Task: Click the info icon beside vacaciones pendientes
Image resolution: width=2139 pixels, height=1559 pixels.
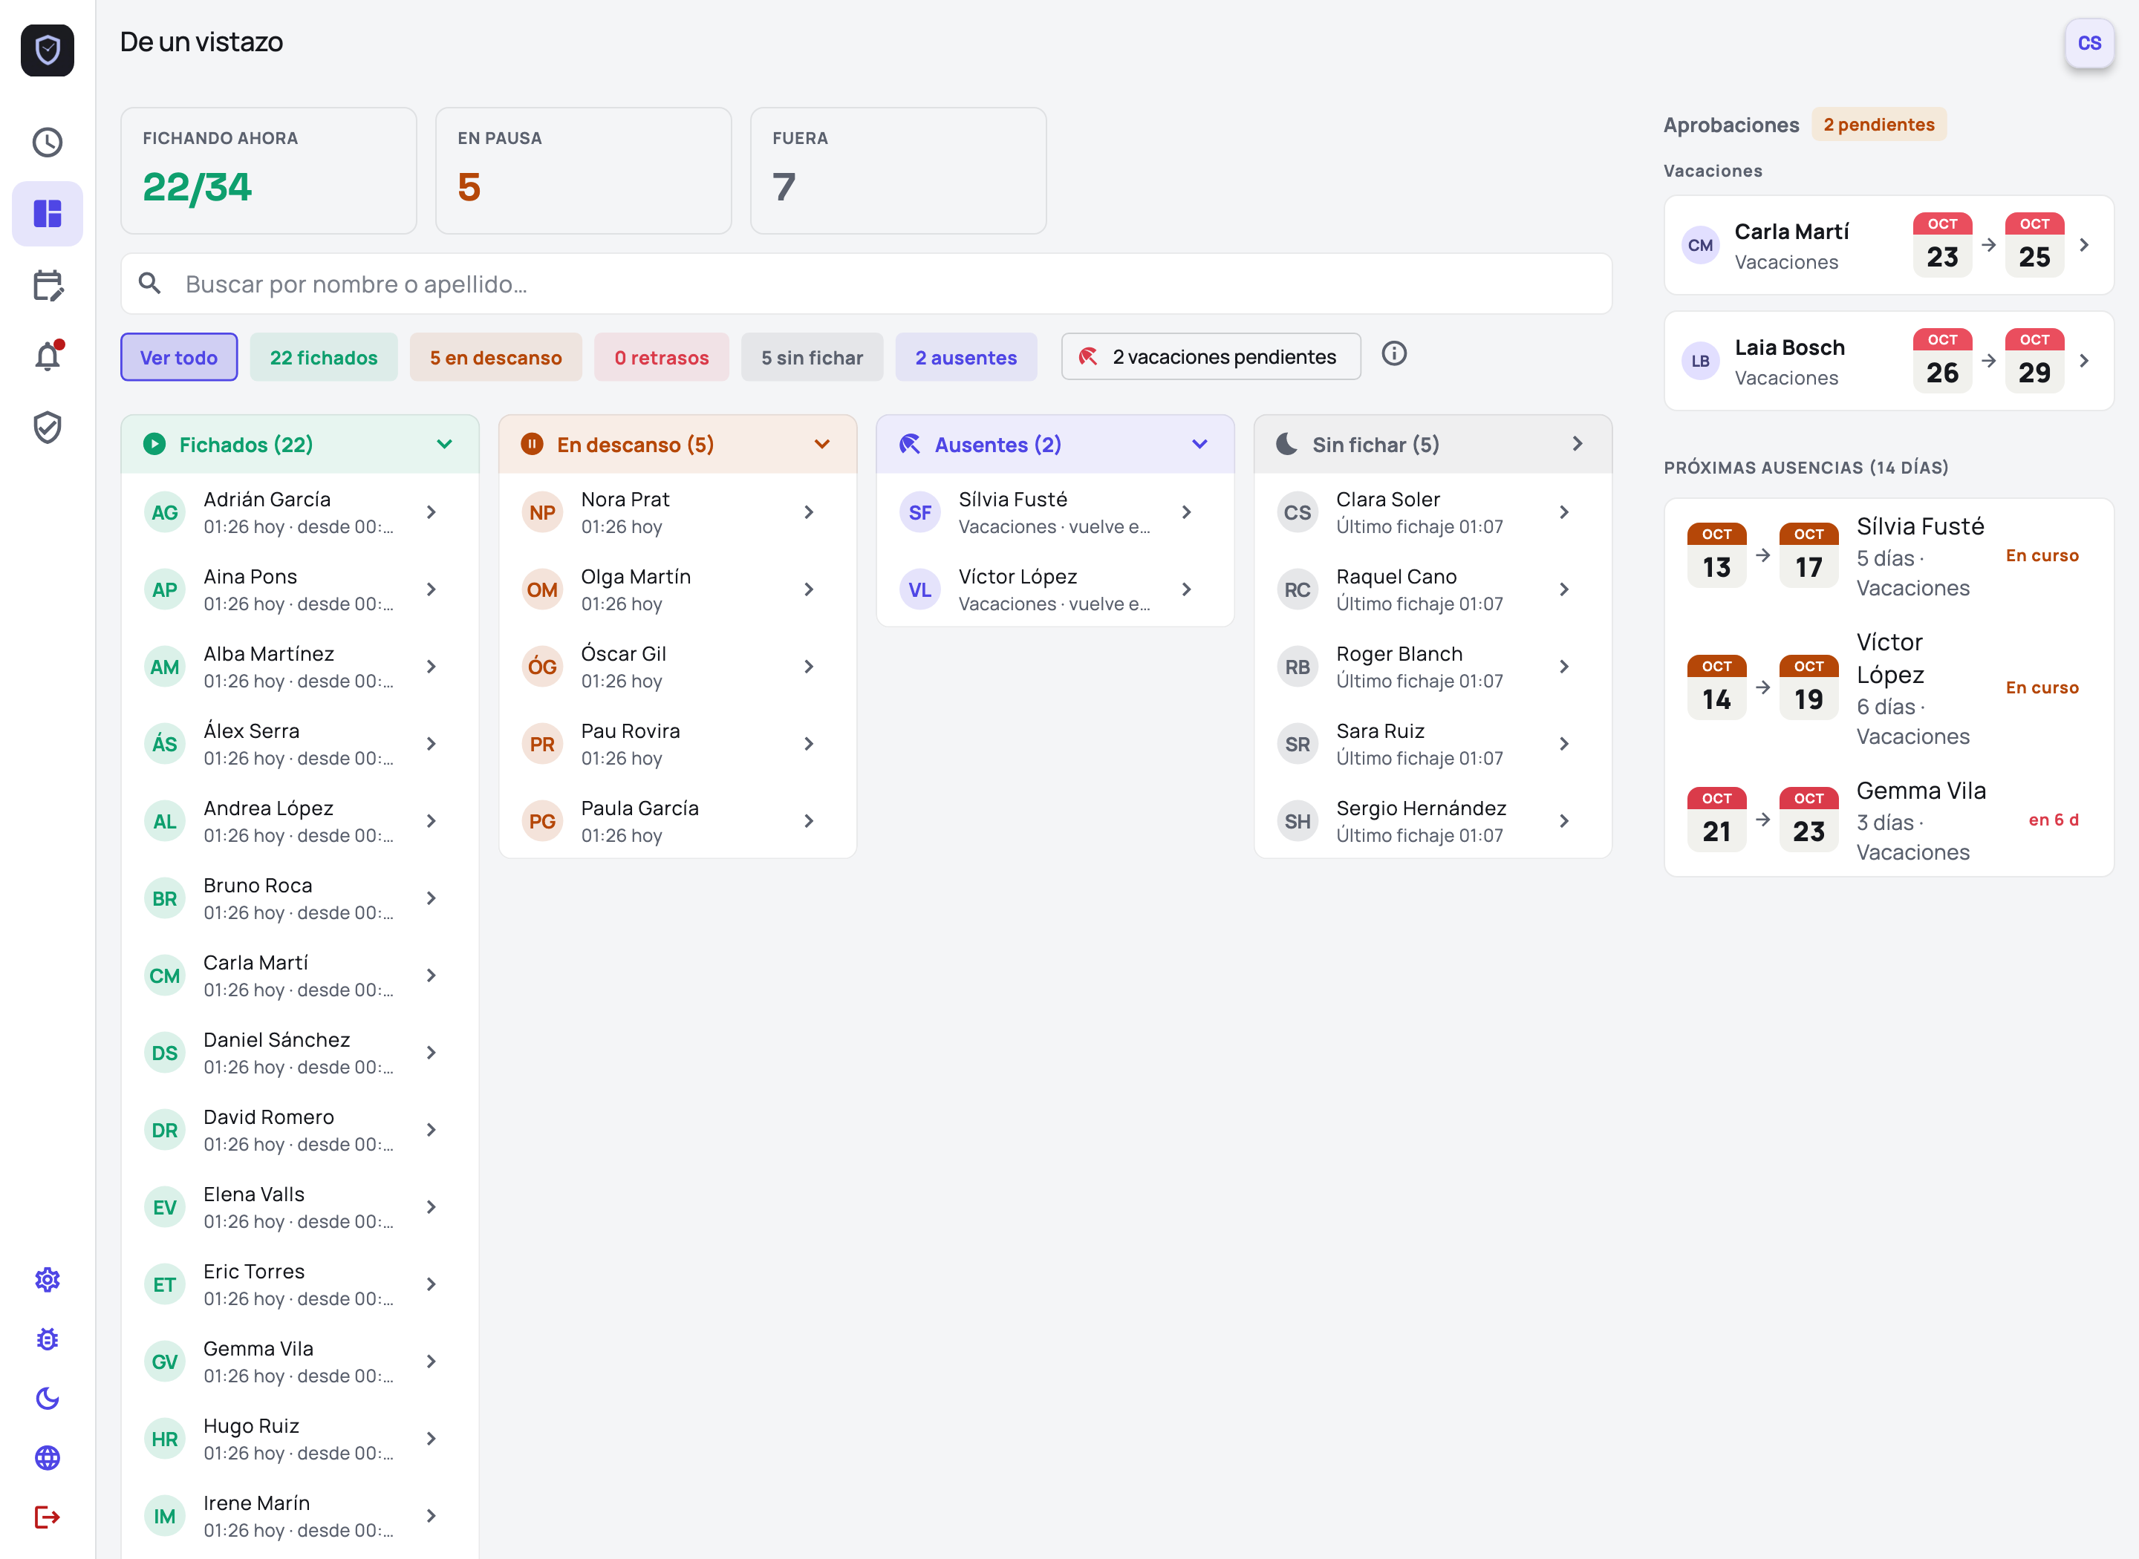Action: click(1394, 354)
